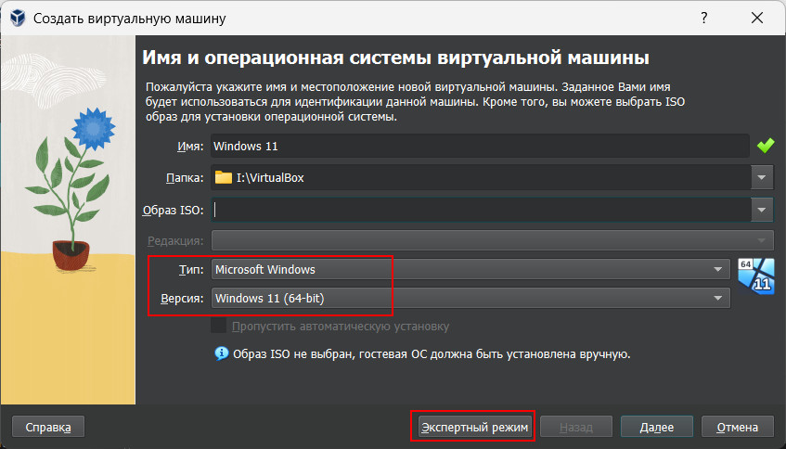Click the I:\VirtualBox folder path
Viewport: 786px width, 449px height.
[x=270, y=177]
